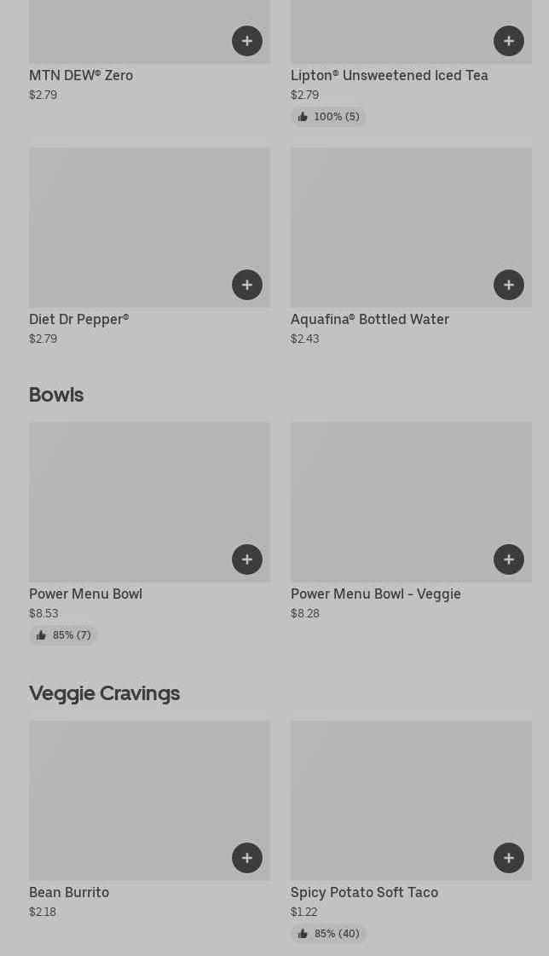
Task: Click the MTN DEW Zero item name
Action: coord(81,75)
